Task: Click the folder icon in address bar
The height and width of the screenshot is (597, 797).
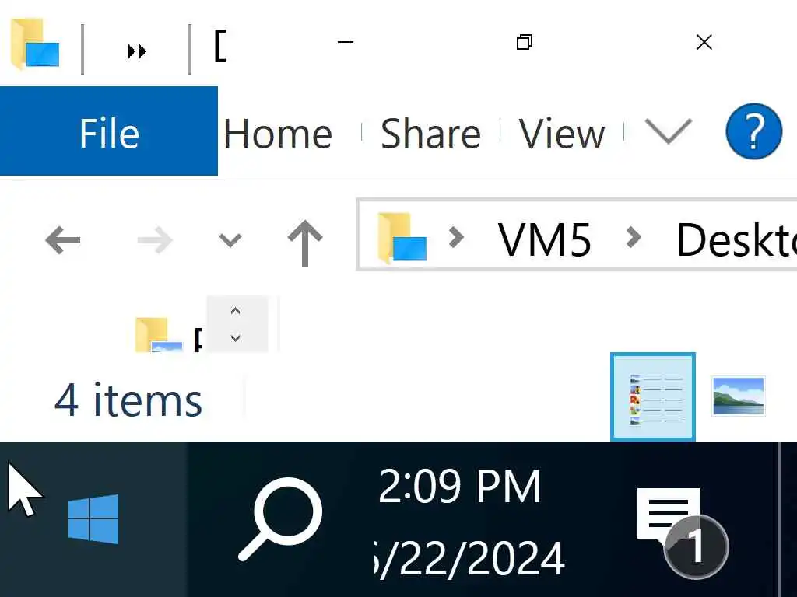Action: pos(402,238)
